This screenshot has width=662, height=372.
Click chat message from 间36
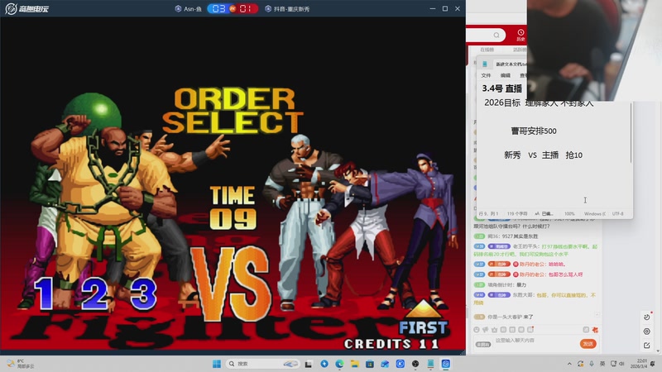(512, 236)
